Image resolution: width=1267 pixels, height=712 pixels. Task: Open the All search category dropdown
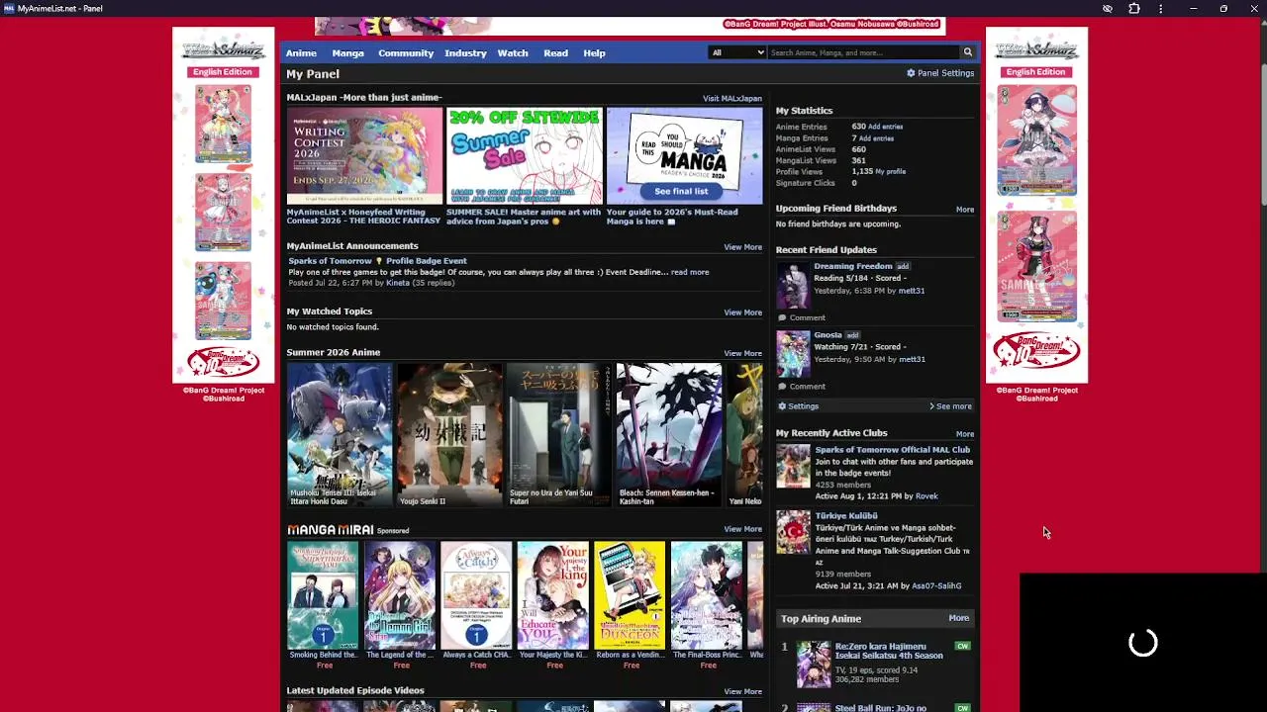pos(737,52)
